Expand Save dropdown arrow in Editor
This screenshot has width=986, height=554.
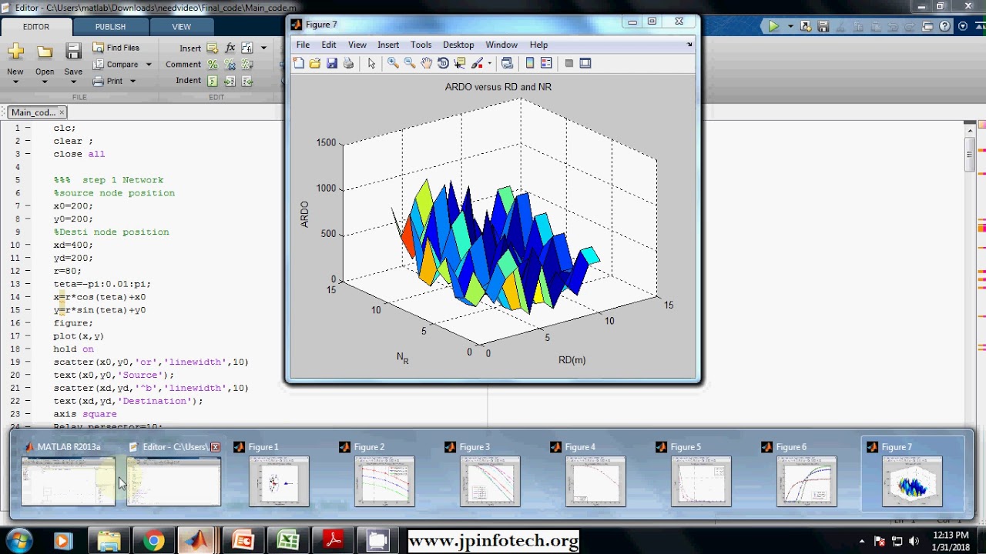tap(73, 82)
